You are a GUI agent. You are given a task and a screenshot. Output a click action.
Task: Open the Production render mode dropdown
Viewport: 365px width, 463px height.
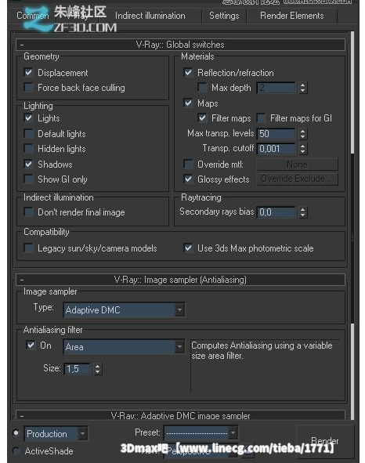[x=56, y=433]
